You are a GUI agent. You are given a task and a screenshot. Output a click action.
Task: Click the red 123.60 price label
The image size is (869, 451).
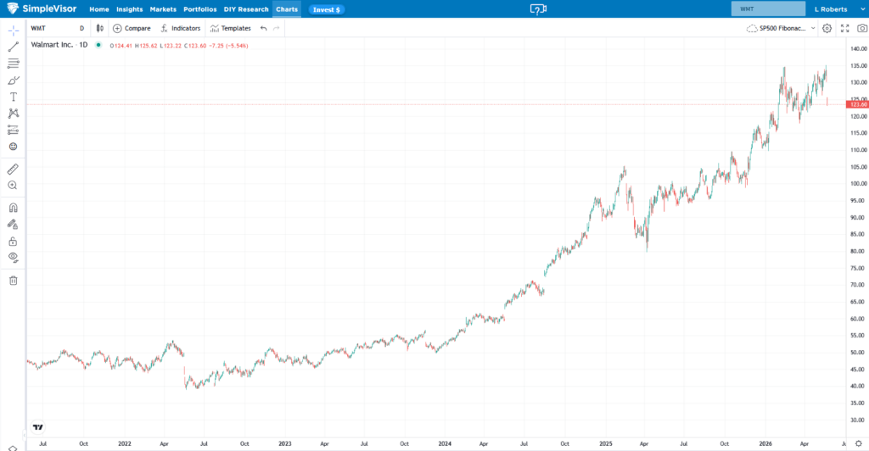point(857,104)
